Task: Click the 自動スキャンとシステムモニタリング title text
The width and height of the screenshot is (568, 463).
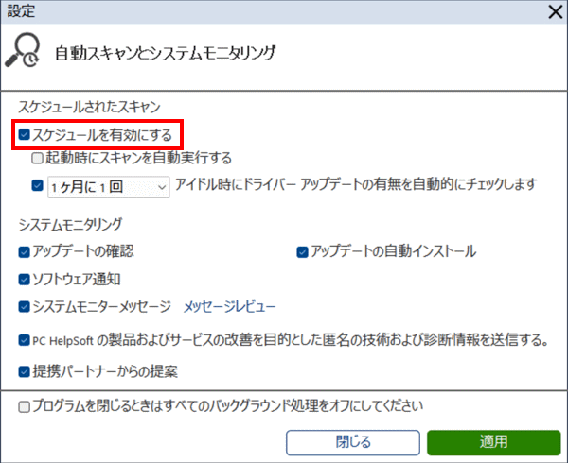Action: (166, 53)
